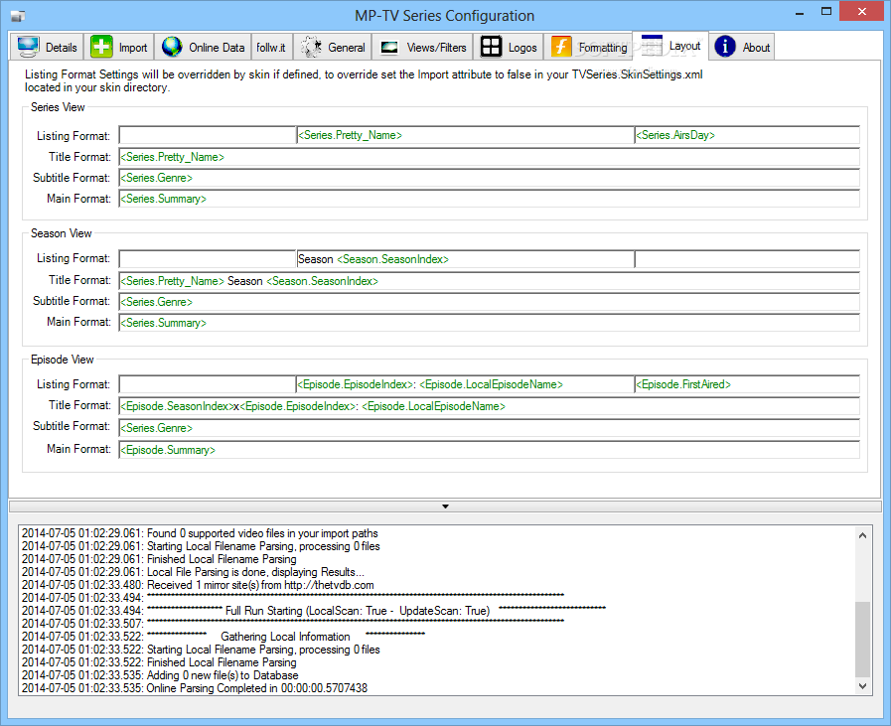
Task: Click the orange Formatting function icon
Action: [x=561, y=47]
